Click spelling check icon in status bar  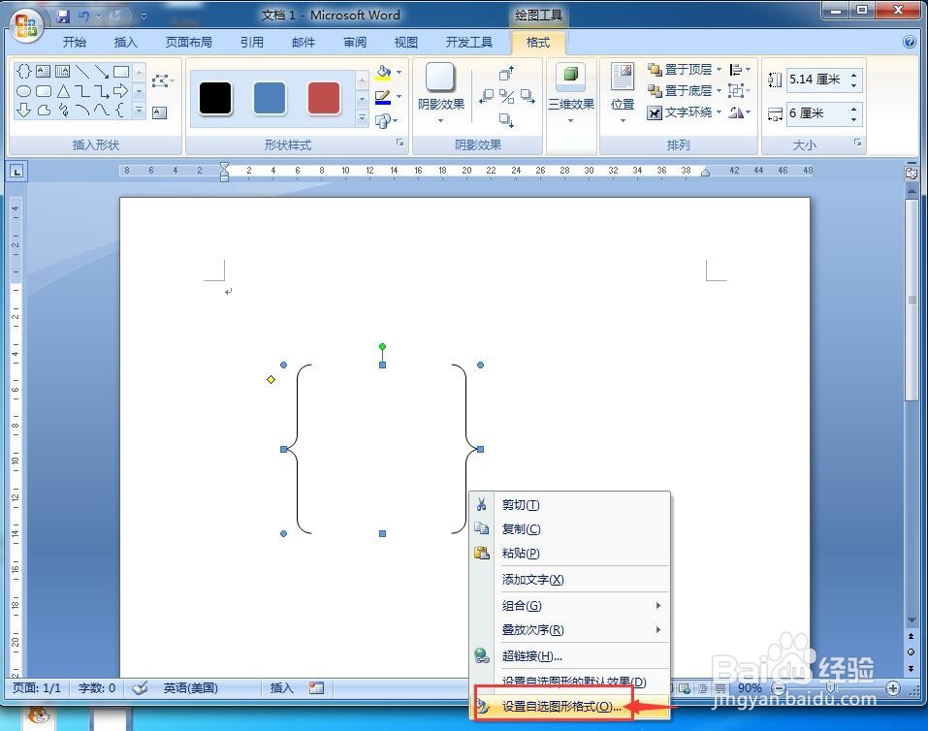(140, 687)
